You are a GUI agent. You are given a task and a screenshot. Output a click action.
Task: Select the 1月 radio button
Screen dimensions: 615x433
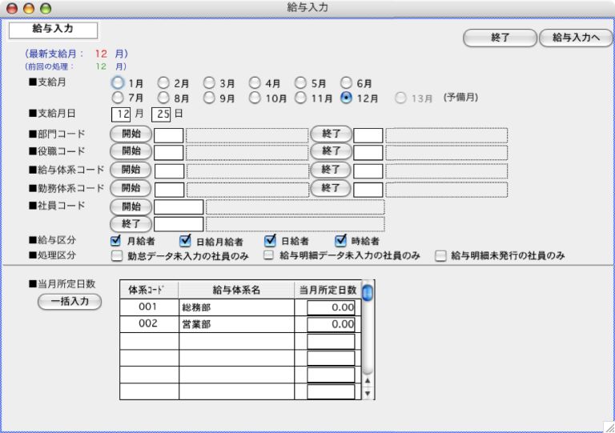tap(118, 82)
